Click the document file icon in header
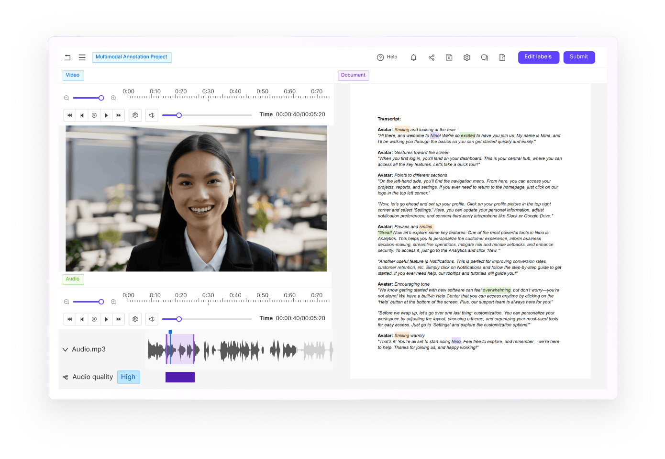 [502, 57]
